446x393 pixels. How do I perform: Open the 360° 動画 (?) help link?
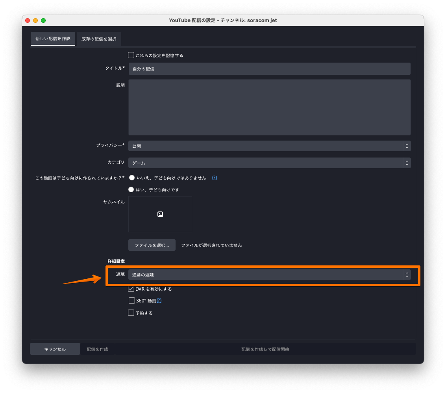pos(159,301)
